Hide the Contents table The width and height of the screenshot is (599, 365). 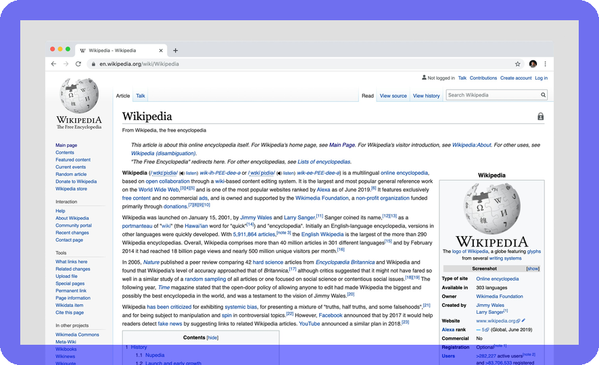tap(212, 337)
